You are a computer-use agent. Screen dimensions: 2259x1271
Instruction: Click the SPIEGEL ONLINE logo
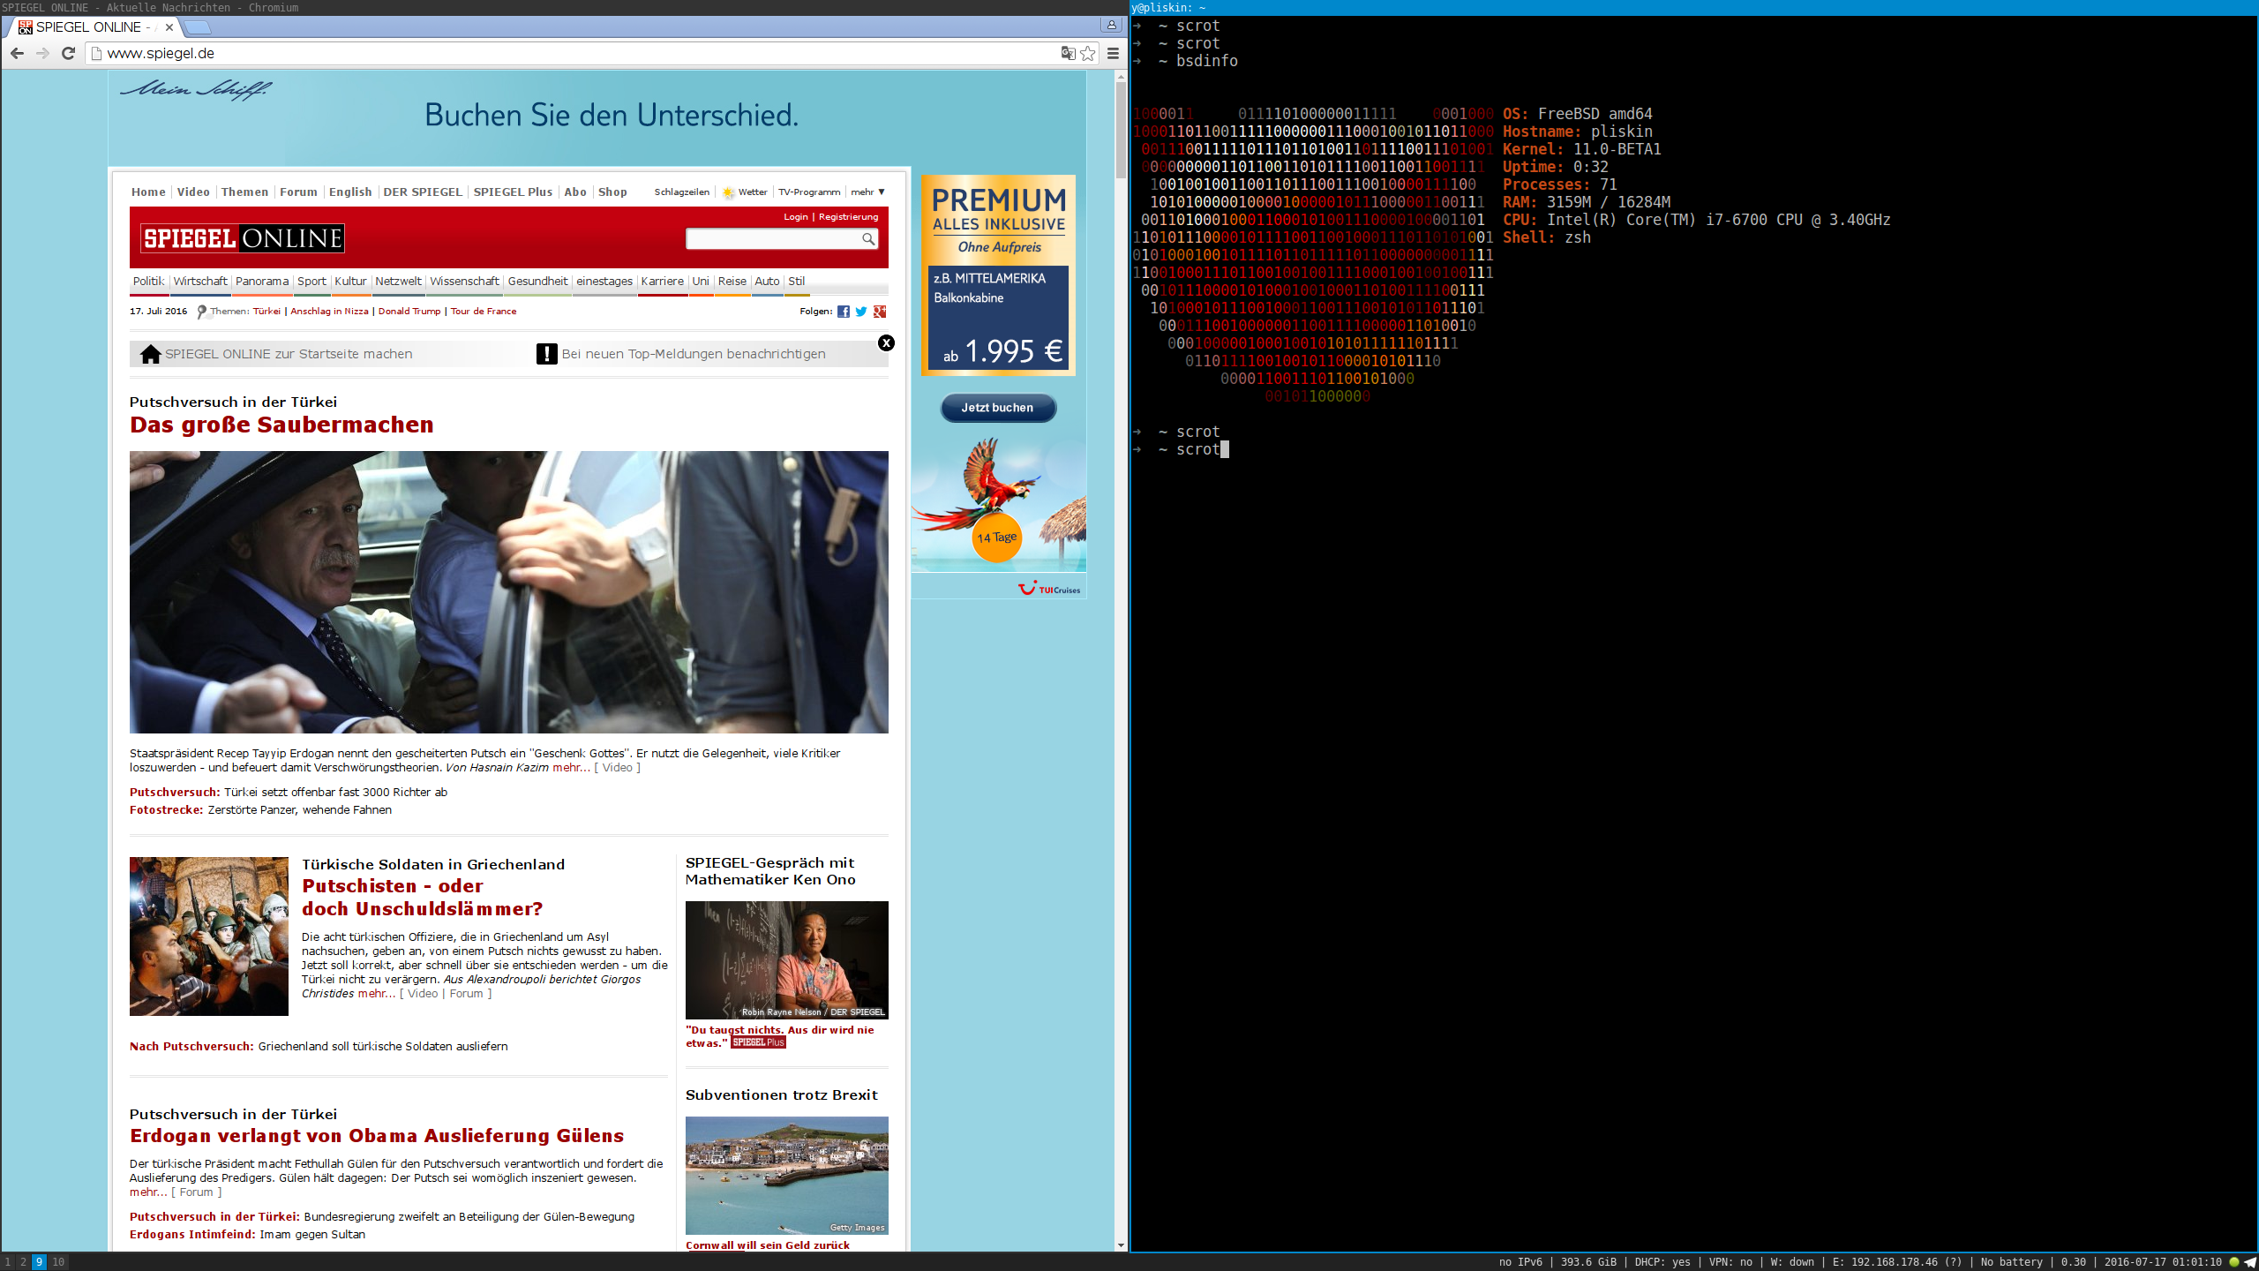pos(243,238)
